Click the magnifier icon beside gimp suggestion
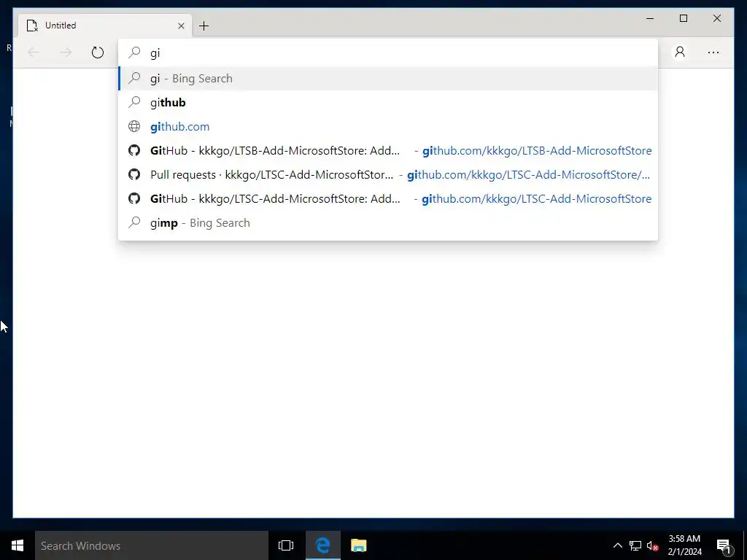Viewport: 747px width, 560px height. [135, 222]
